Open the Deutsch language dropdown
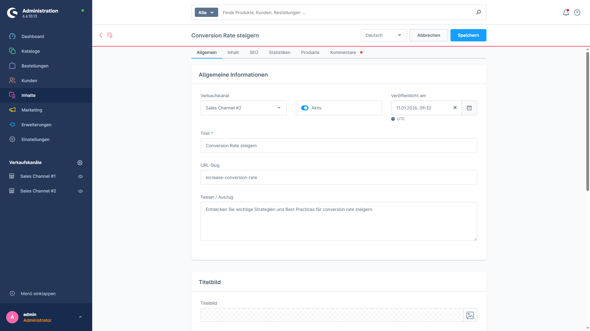This screenshot has height=331, width=590. pyautogui.click(x=384, y=35)
